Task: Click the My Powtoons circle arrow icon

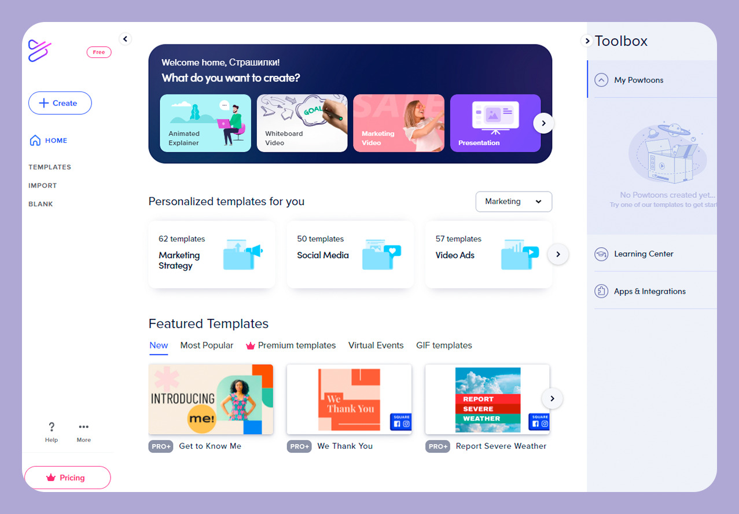Action: [x=602, y=80]
